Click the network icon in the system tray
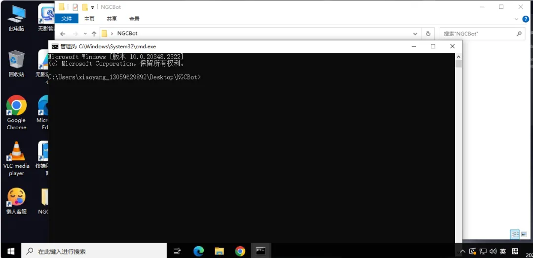The height and width of the screenshot is (258, 533). [483, 252]
